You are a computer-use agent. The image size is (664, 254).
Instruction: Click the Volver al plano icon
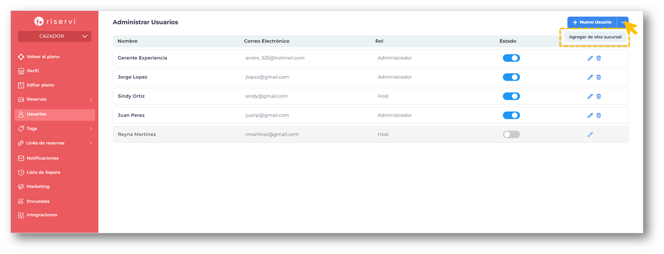[x=21, y=57]
